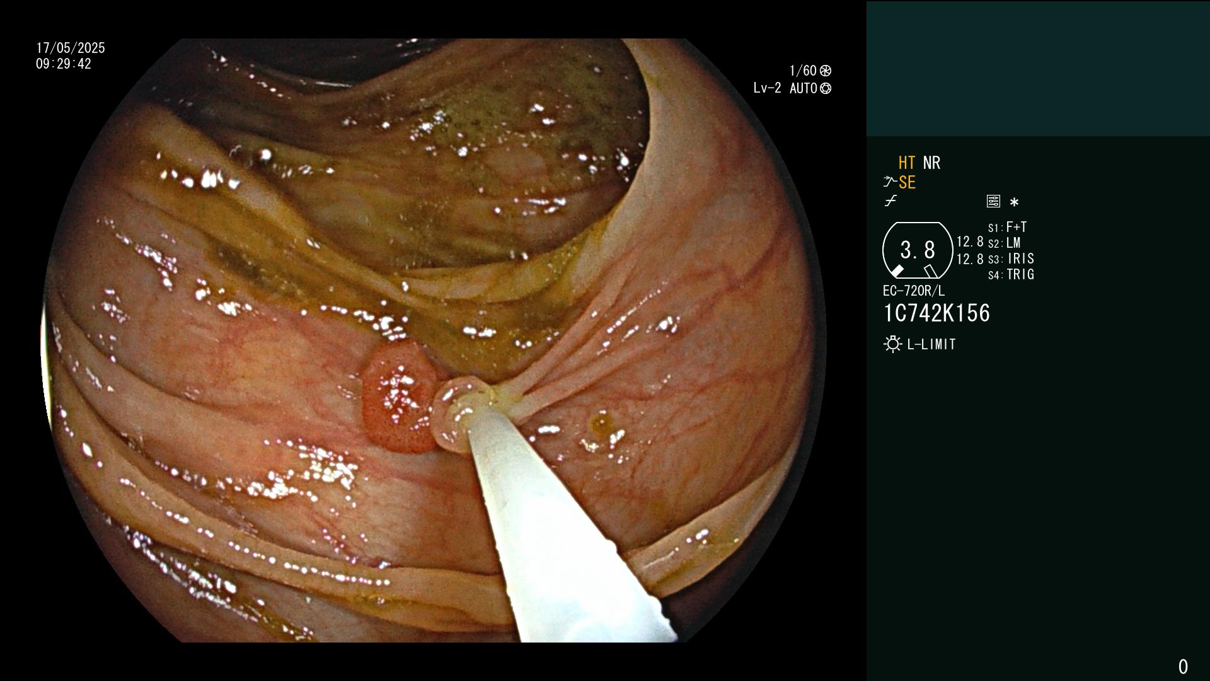Click the empty teal panel above status info
The width and height of the screenshot is (1210, 681).
[1038, 68]
